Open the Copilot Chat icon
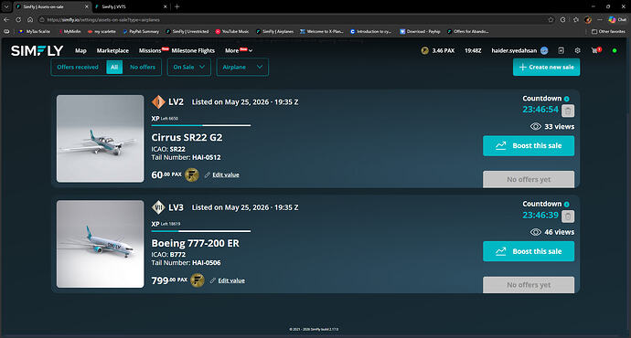 tap(617, 20)
